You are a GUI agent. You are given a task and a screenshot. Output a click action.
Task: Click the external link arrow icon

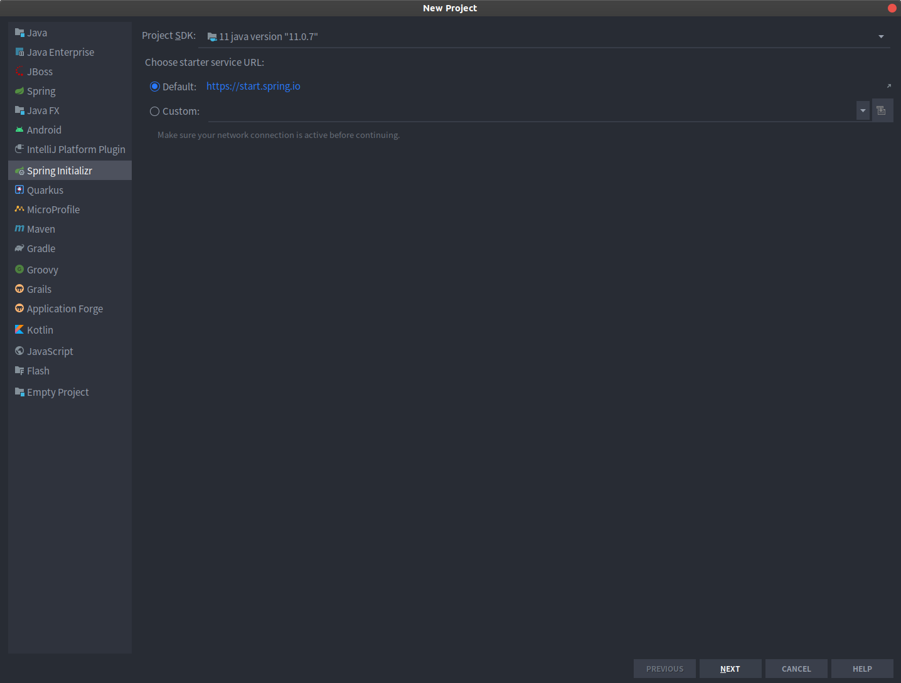point(888,86)
